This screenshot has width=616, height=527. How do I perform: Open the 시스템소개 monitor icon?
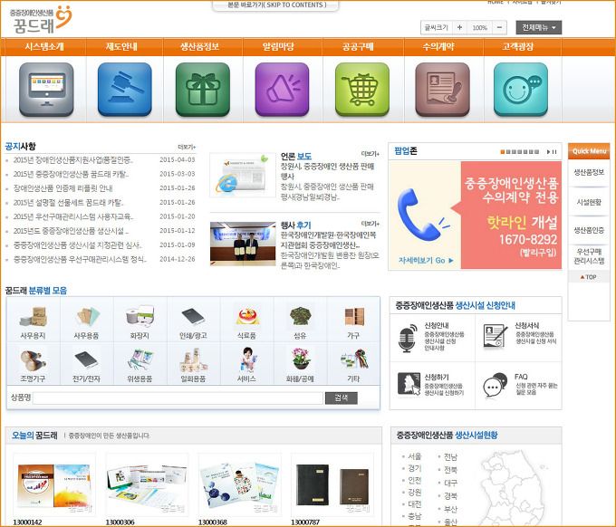(x=46, y=90)
